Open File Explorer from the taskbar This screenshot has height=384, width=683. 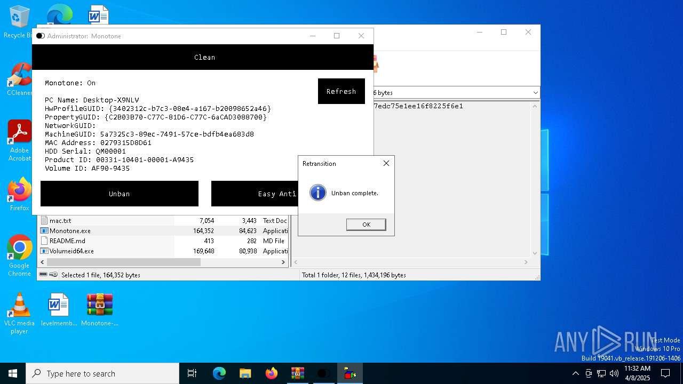[245, 373]
